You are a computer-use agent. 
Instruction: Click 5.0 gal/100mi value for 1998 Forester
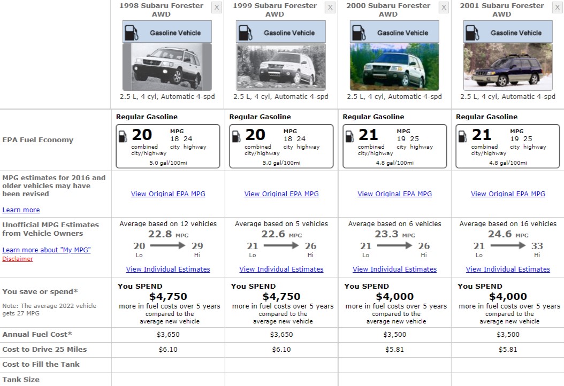[168, 163]
